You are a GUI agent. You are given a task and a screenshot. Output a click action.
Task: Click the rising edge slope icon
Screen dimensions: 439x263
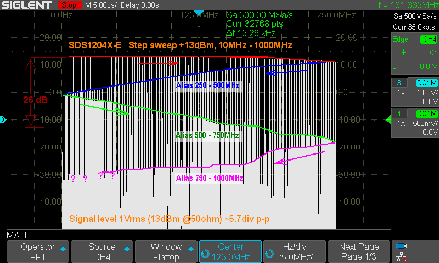[403, 52]
